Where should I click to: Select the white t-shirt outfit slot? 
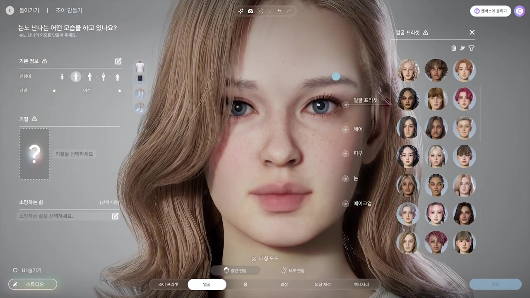click(x=140, y=67)
